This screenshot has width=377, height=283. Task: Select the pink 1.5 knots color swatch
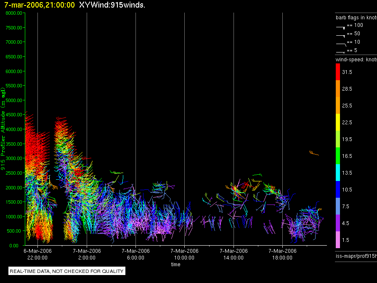pos(338,240)
